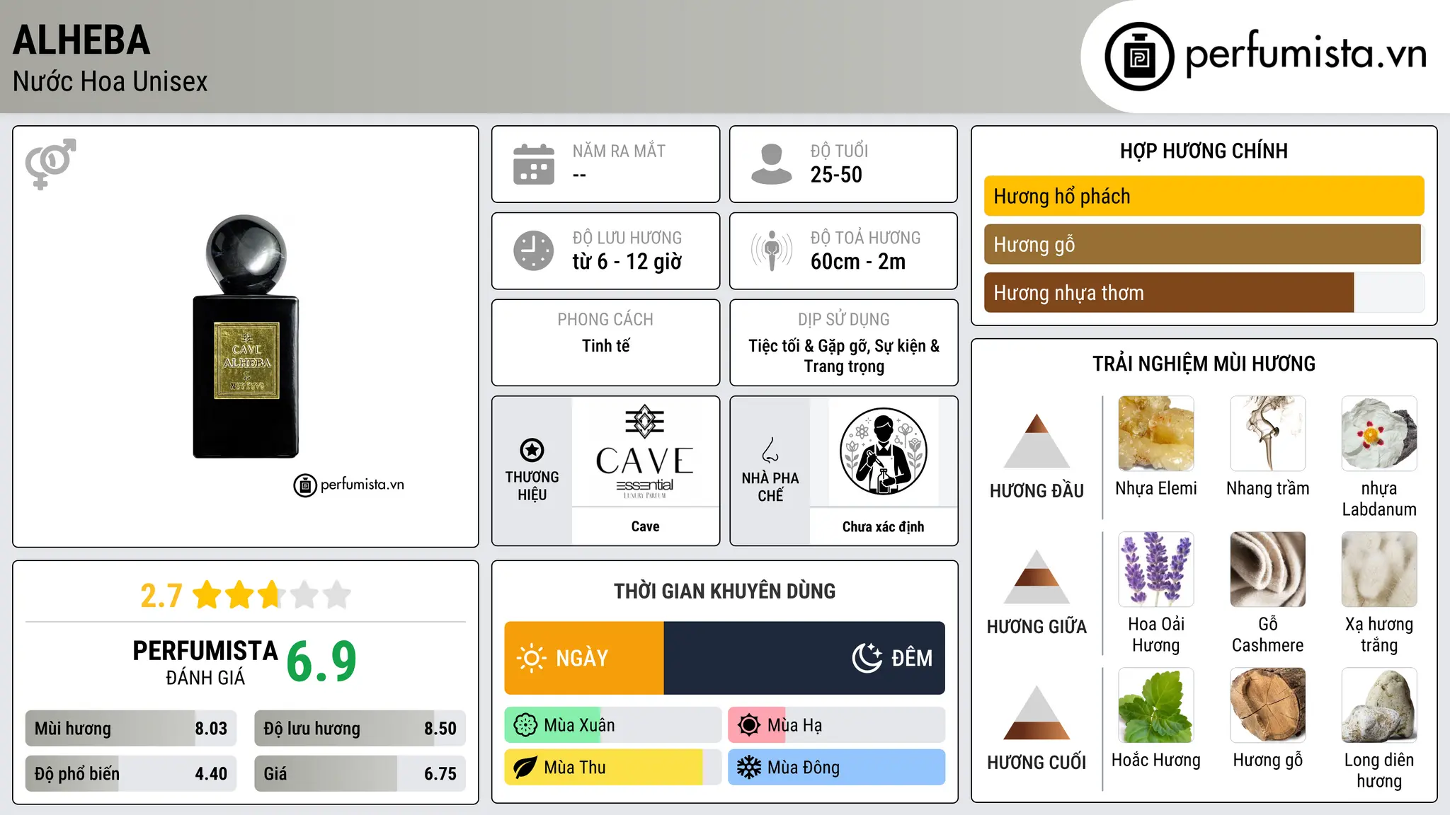
Task: Click the moon icon in night bar
Action: [867, 658]
